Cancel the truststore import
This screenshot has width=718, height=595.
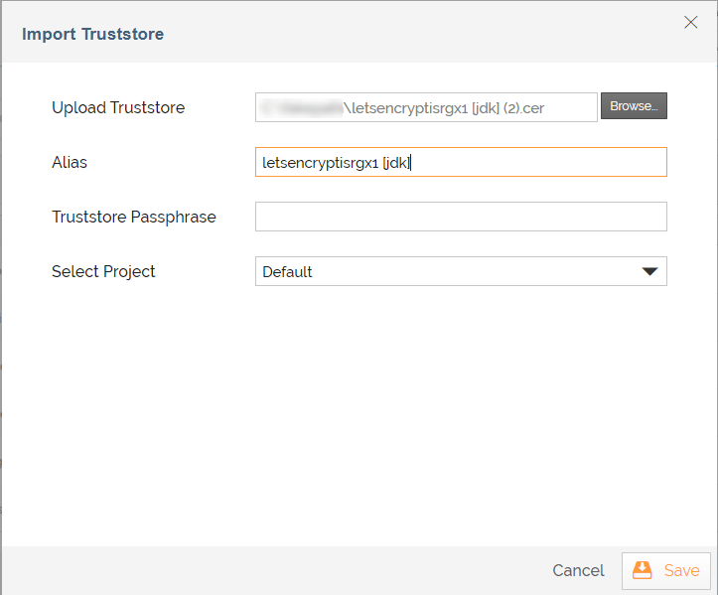coord(578,570)
